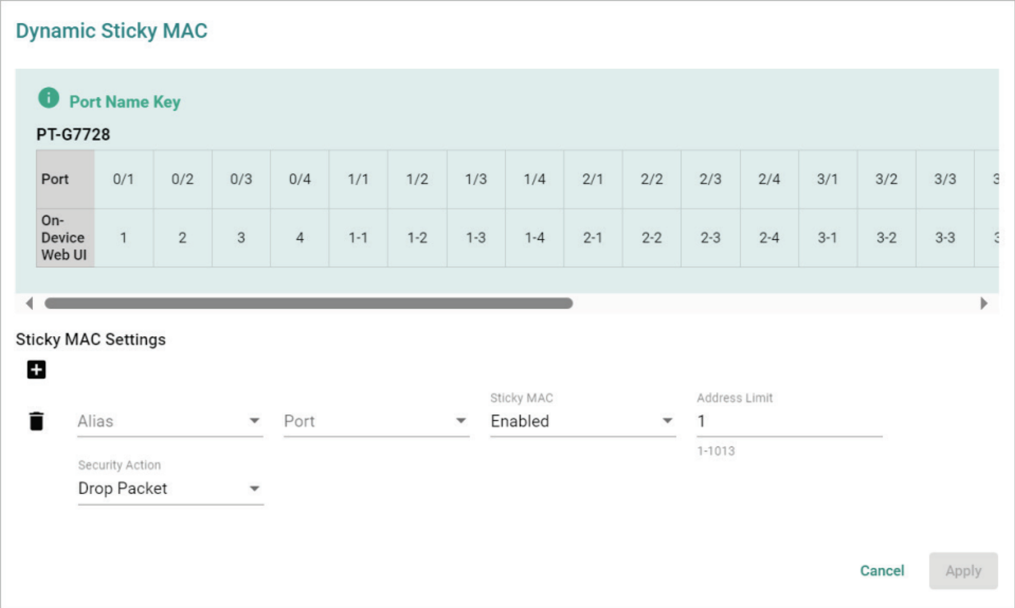Click the left scroll arrow of port table

point(30,303)
